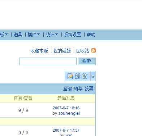Viewport: 142px width, 136px height.
Task: Select the 精华 filter tab
Action: (x=78, y=89)
